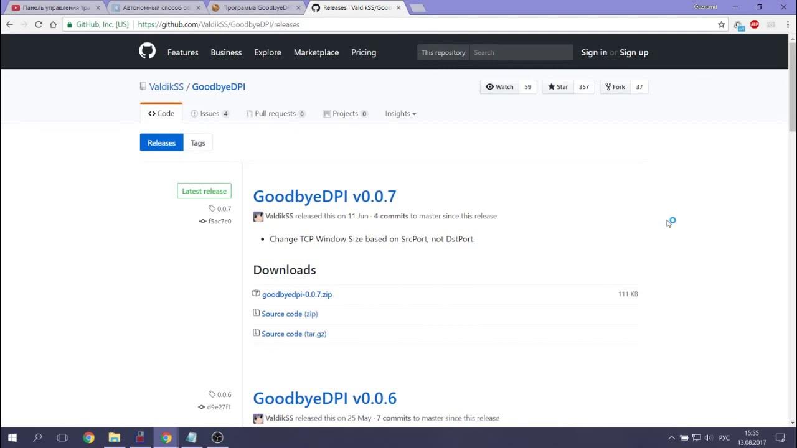This screenshot has height=448, width=797.
Task: Click ValdikSS avatar in v0.0.6 release
Action: click(258, 419)
